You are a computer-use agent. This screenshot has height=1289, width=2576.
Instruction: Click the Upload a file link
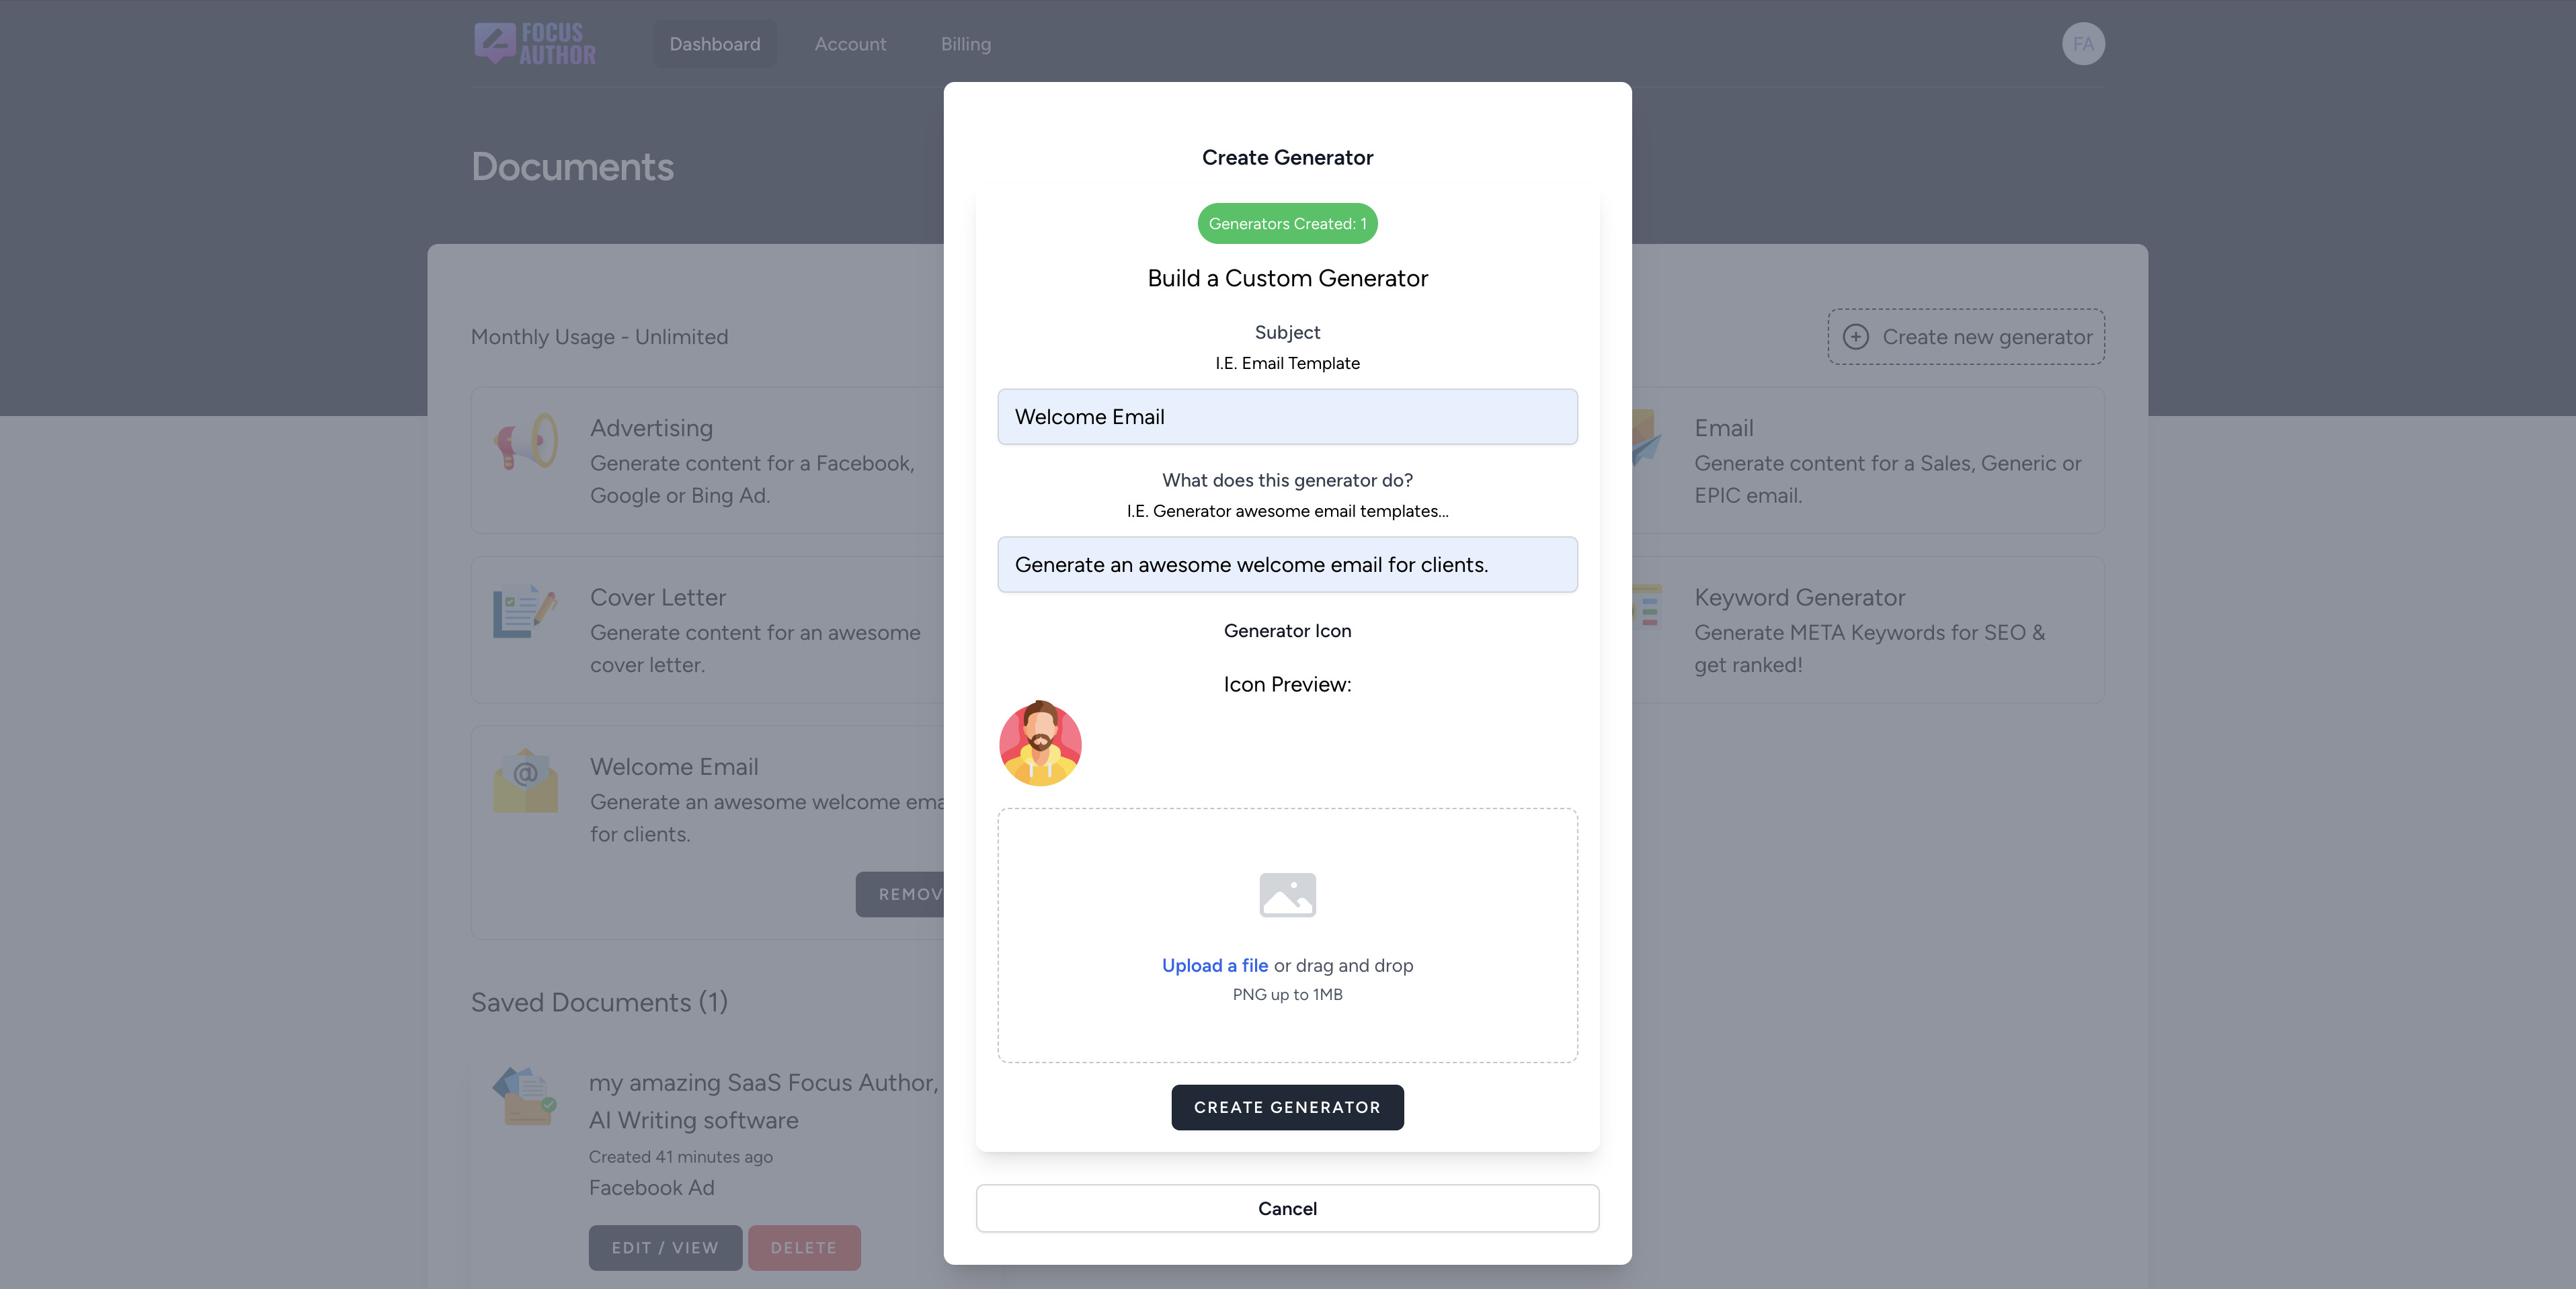click(1214, 965)
